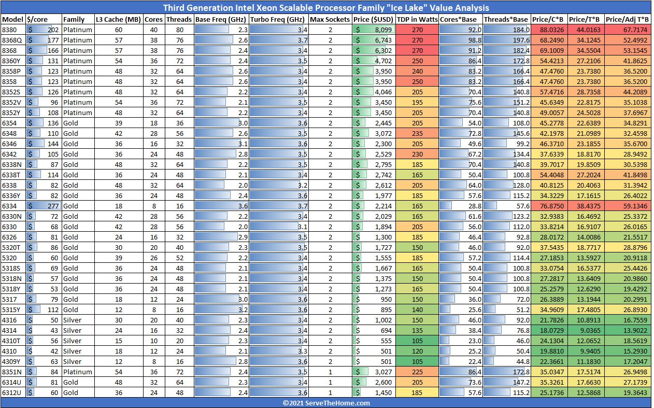
Task: Click the price cell showing "694"
Action: pos(374,330)
